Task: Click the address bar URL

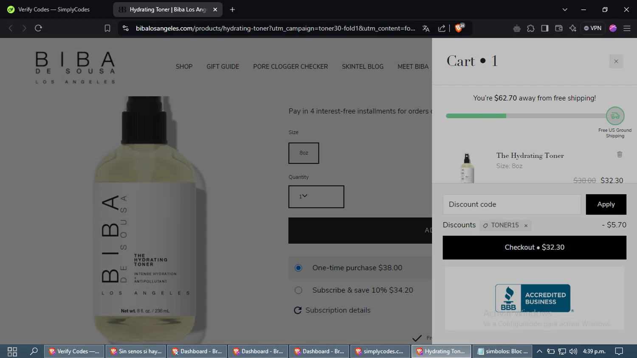Action: pyautogui.click(x=276, y=28)
